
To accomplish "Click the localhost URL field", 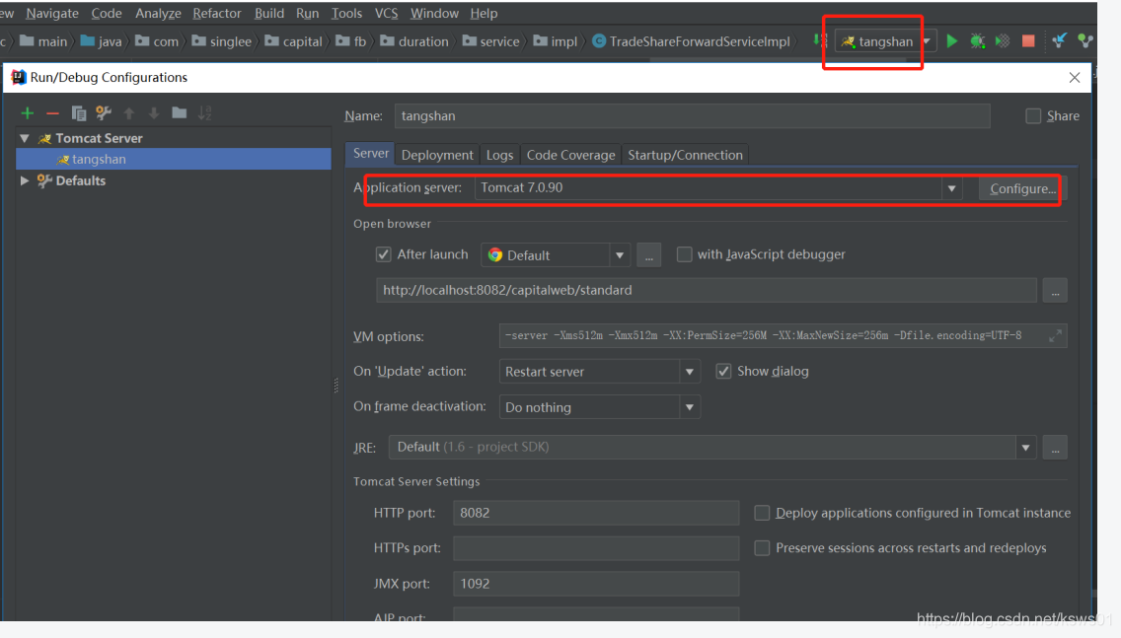I will click(707, 290).
